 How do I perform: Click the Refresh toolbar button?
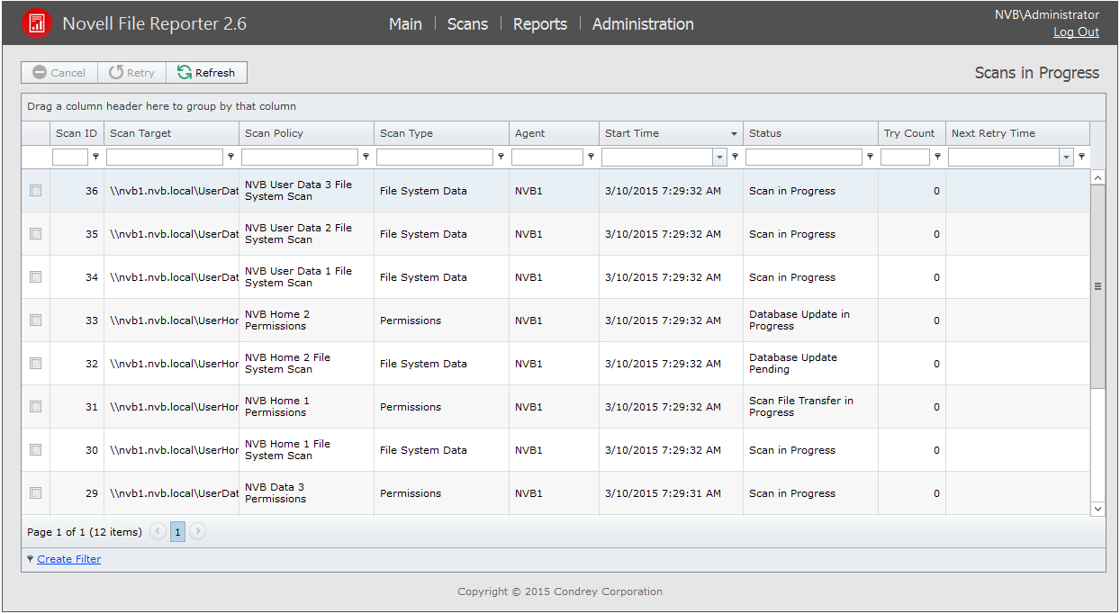[206, 73]
